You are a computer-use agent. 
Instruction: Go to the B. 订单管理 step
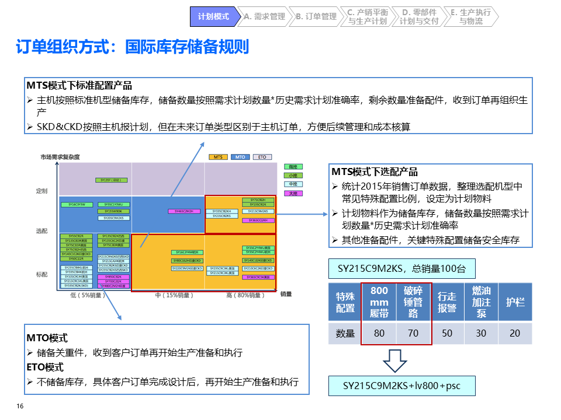[x=316, y=16]
